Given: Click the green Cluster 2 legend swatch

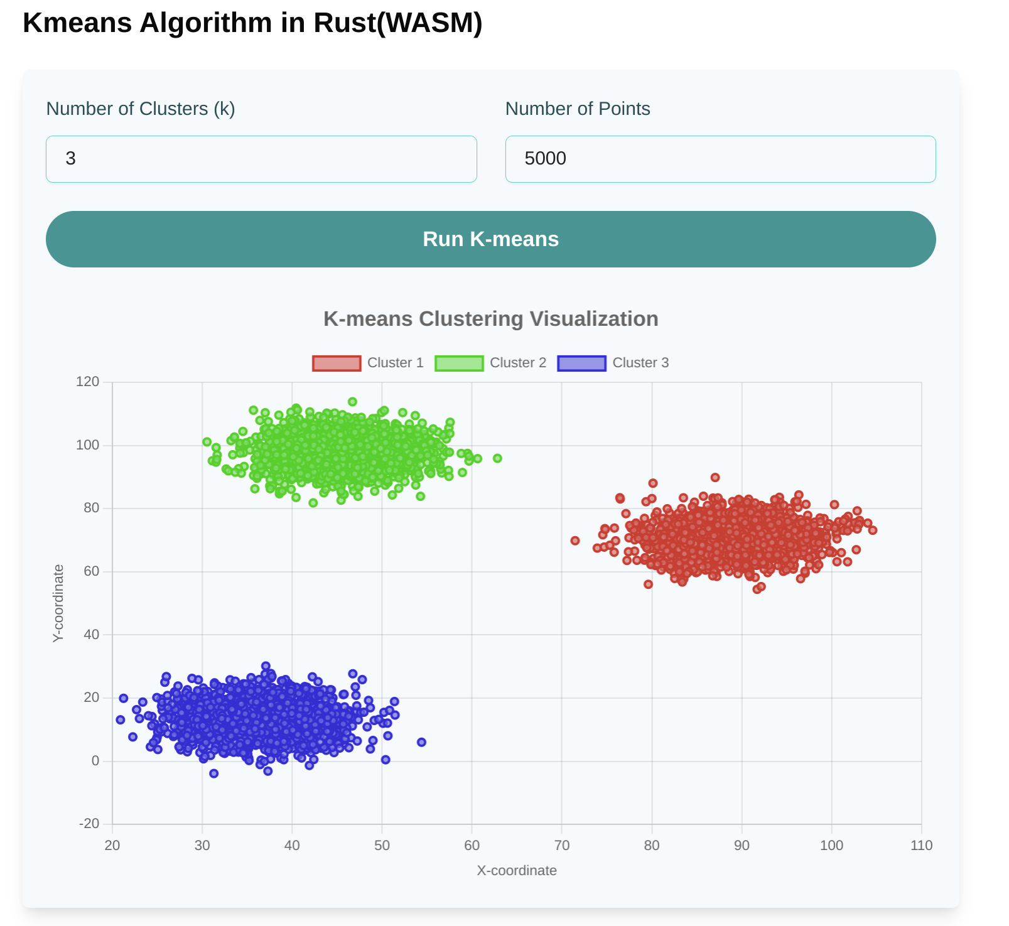Looking at the screenshot, I should (459, 363).
